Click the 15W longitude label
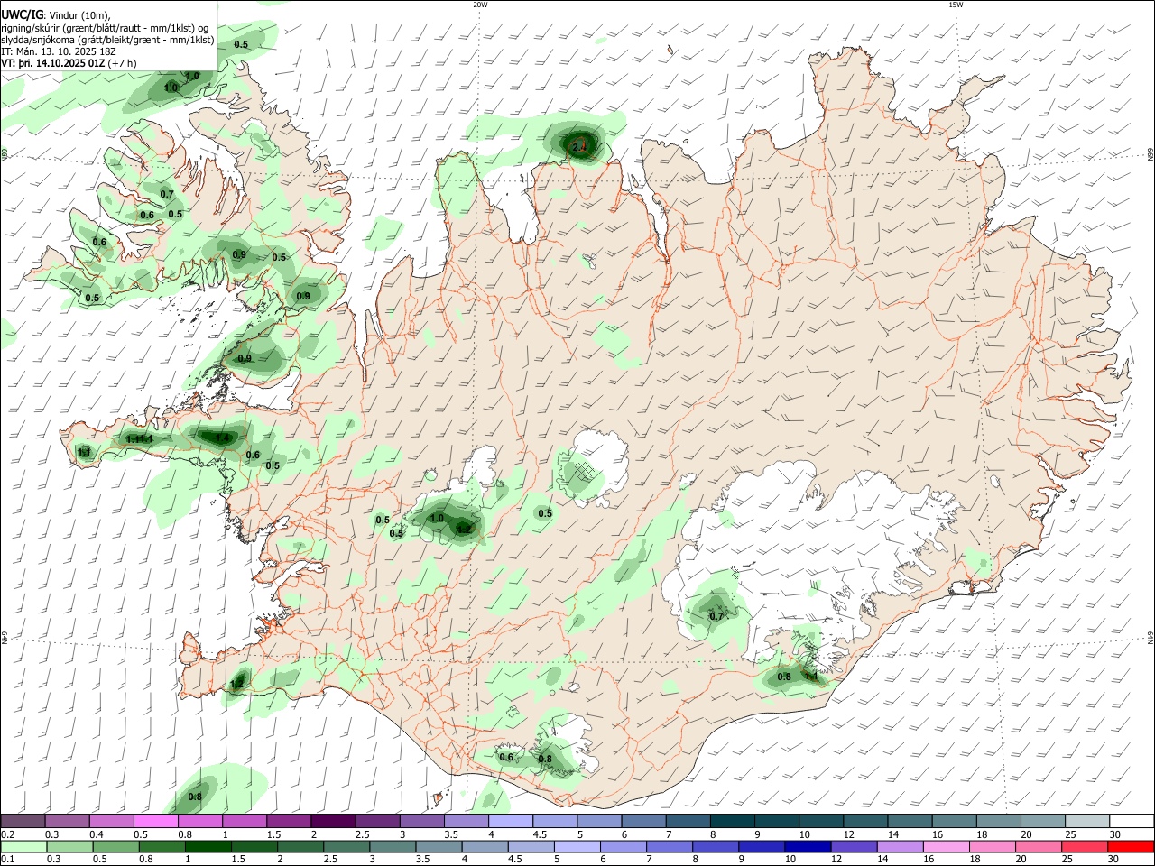This screenshot has width=1155, height=866. [x=956, y=5]
